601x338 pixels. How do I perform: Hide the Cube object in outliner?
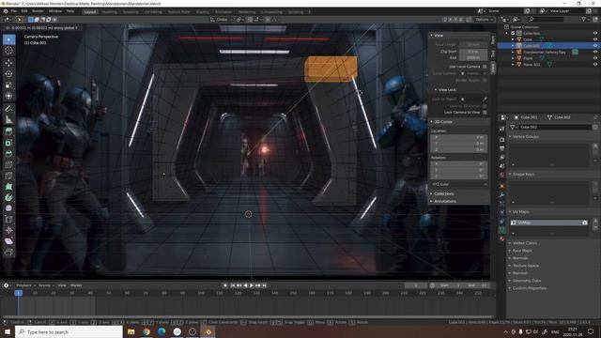coord(595,39)
